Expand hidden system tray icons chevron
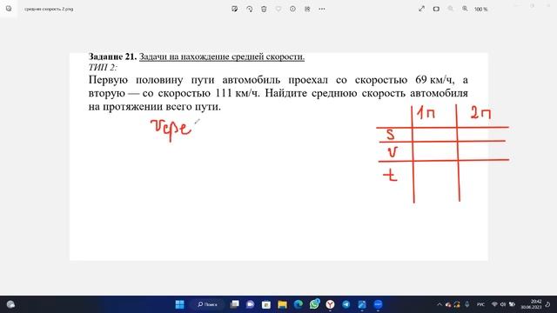The height and width of the screenshot is (313, 557). point(440,304)
